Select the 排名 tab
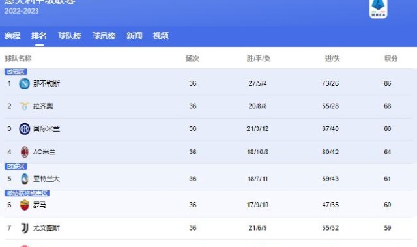 [39, 36]
